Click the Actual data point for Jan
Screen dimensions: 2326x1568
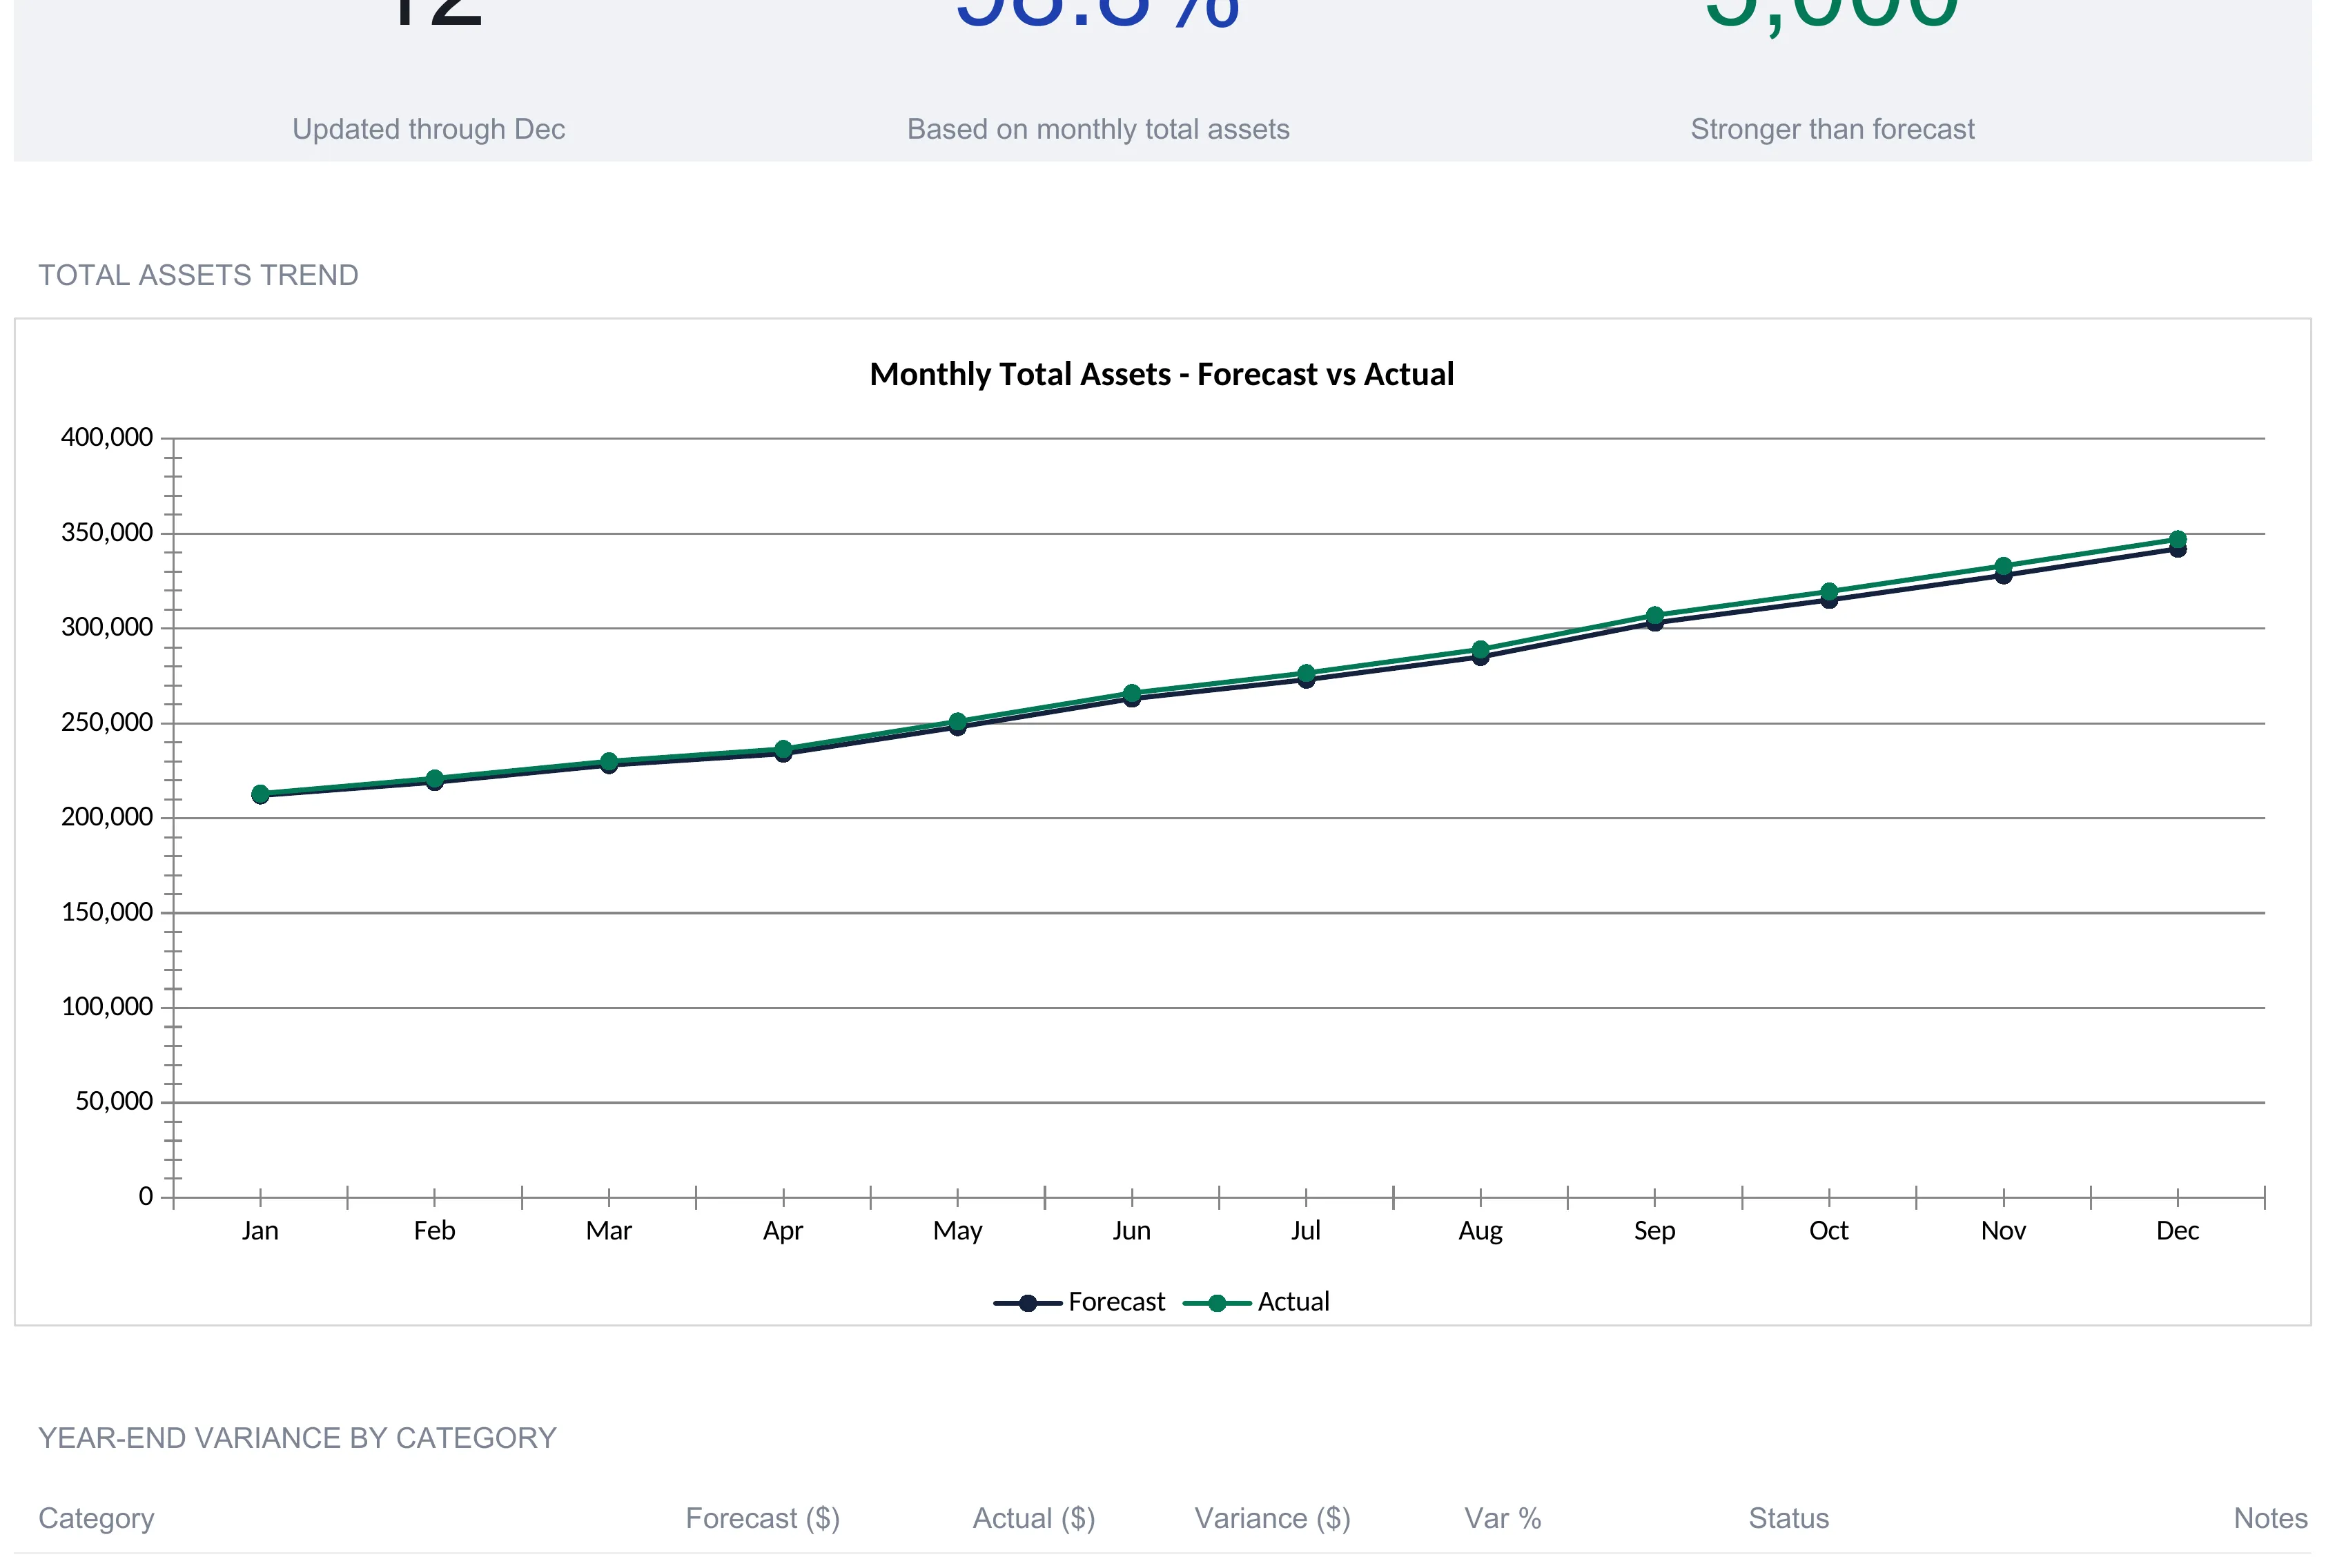click(x=260, y=794)
